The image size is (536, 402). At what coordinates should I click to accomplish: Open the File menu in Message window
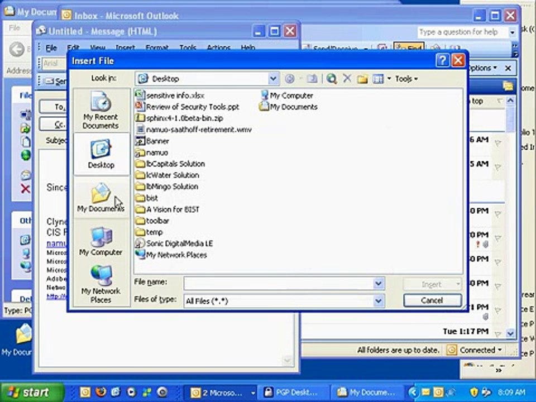(x=51, y=48)
